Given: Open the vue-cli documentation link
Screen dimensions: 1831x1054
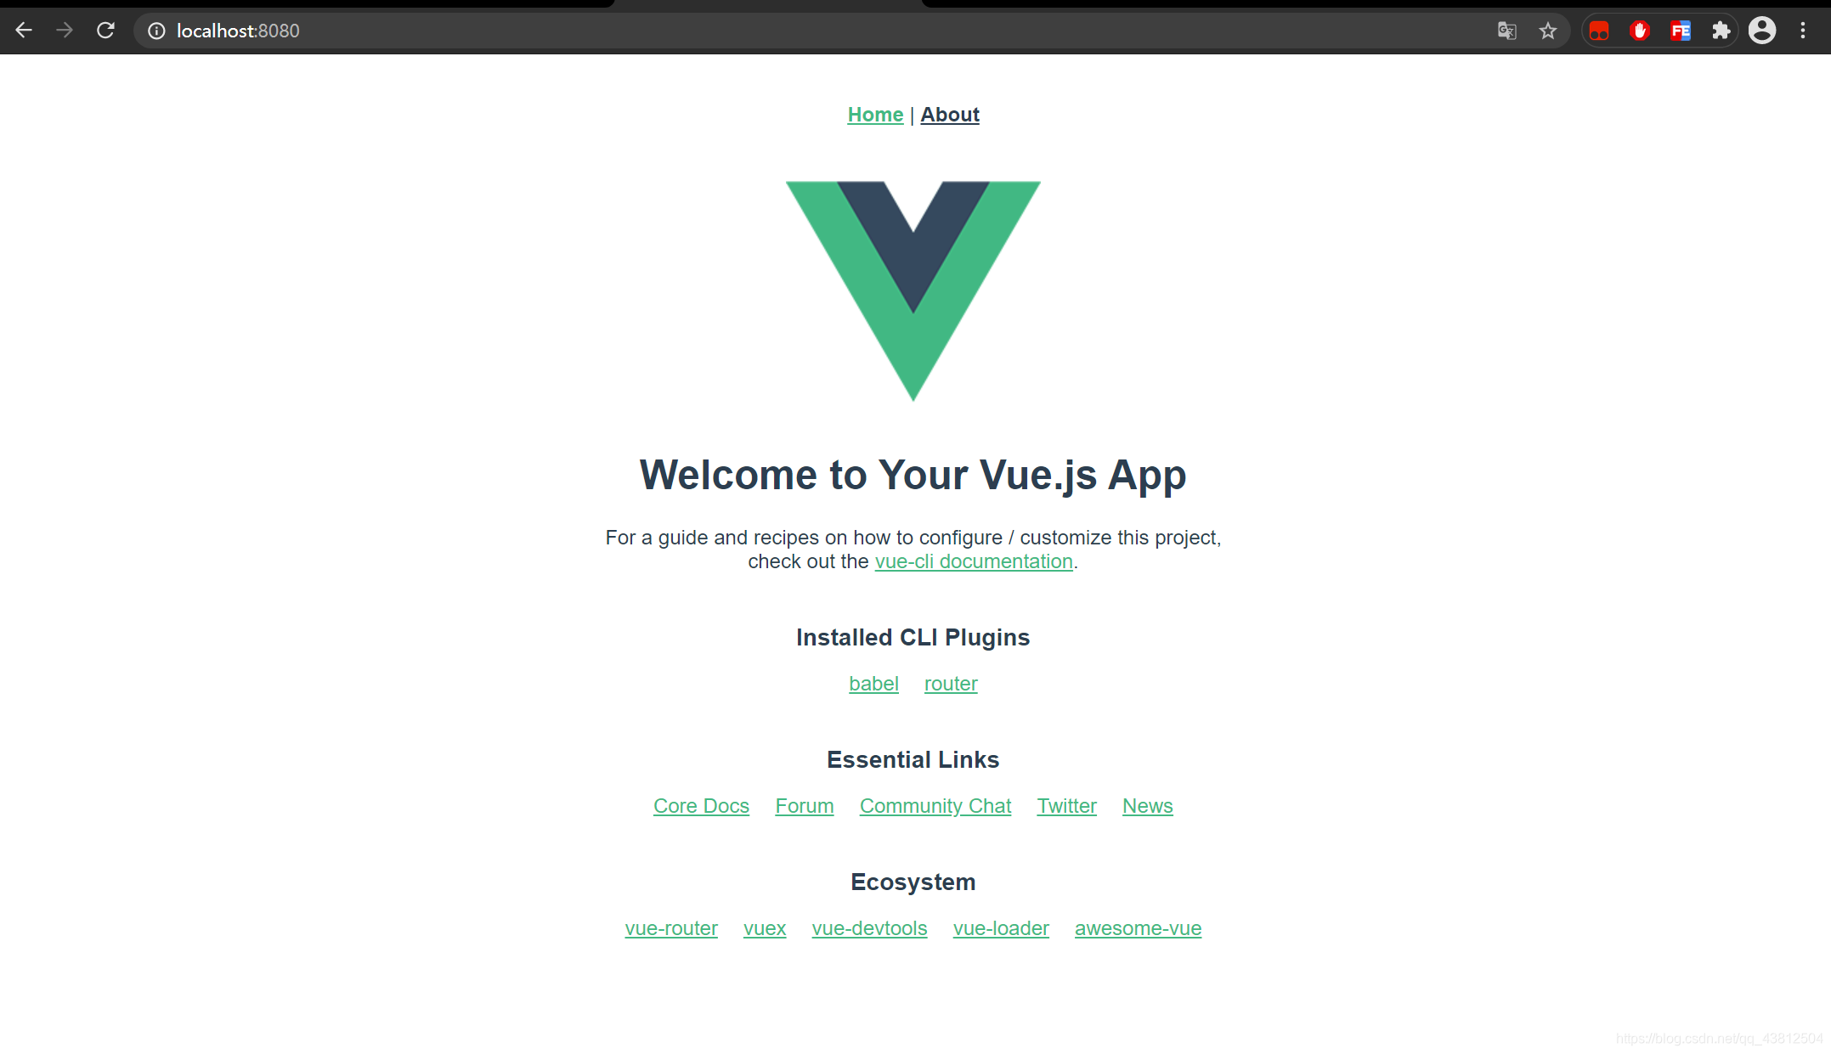Looking at the screenshot, I should tap(975, 562).
